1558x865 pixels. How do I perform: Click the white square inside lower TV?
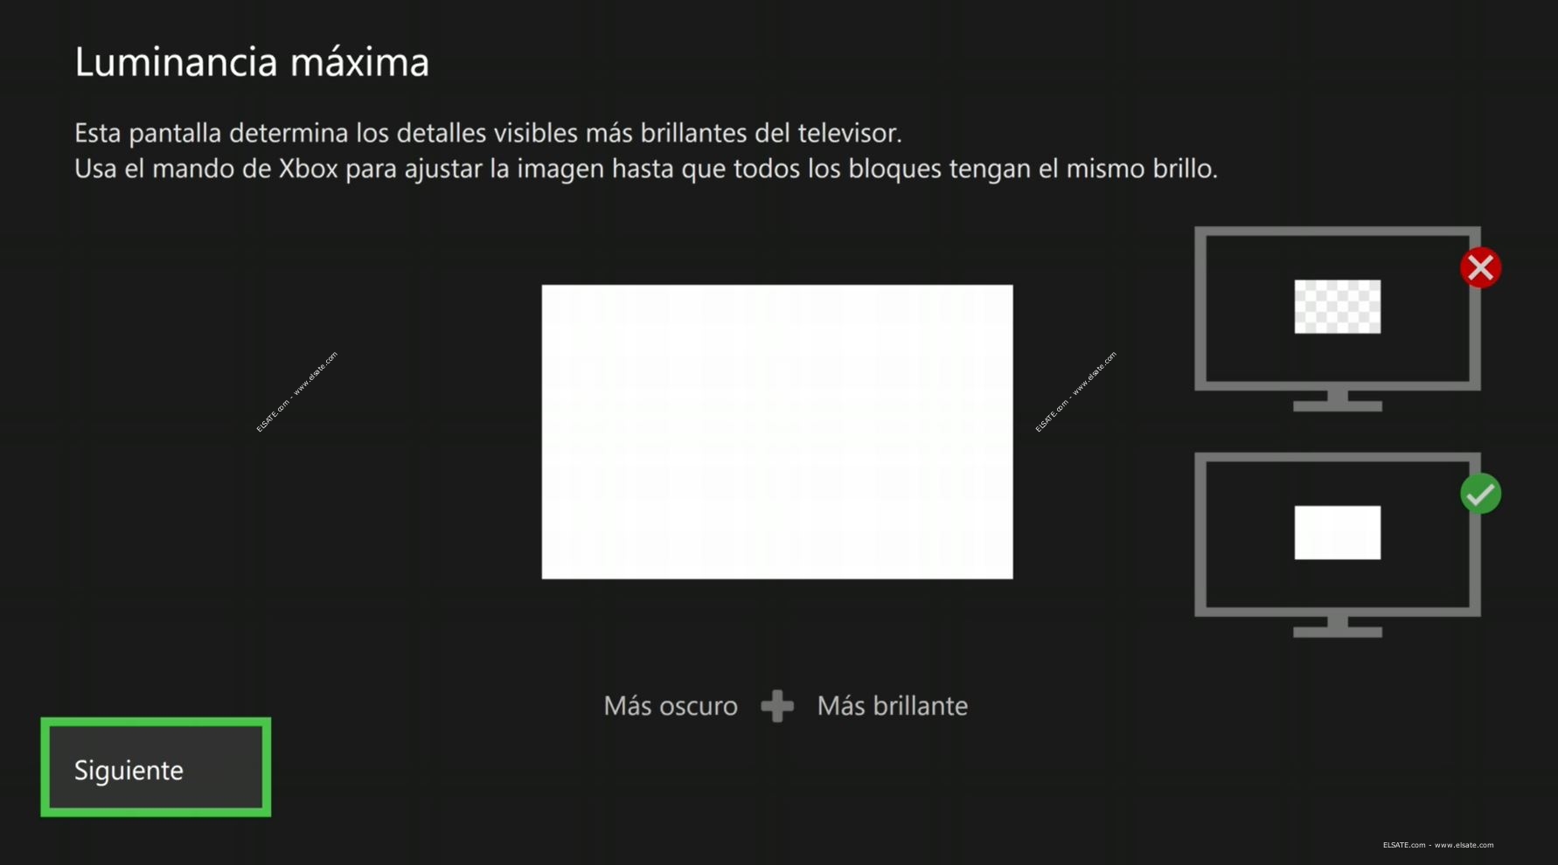click(1338, 532)
